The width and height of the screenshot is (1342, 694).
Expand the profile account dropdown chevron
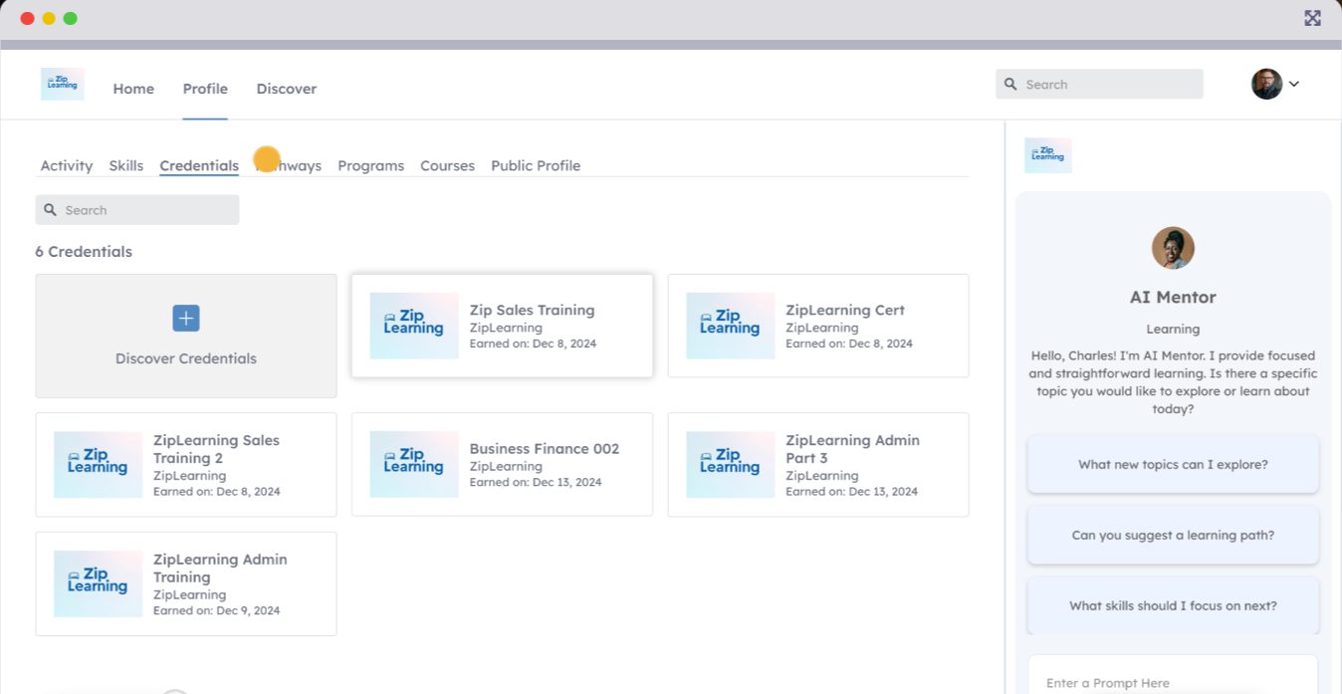pos(1294,84)
